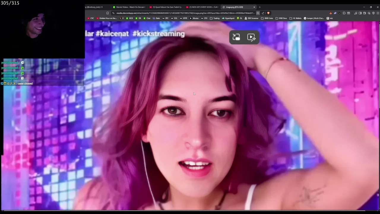Image resolution: width=380 pixels, height=214 pixels.
Task: Open the X bookmark
Action: click(x=121, y=18)
